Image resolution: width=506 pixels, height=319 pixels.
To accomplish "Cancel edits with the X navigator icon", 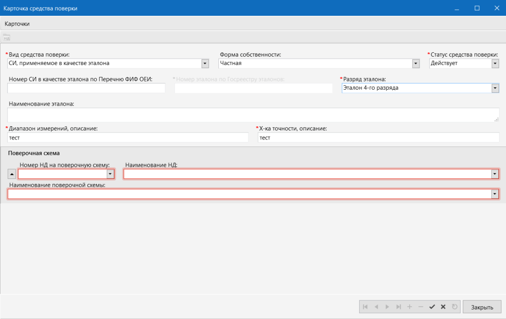I will (x=443, y=307).
